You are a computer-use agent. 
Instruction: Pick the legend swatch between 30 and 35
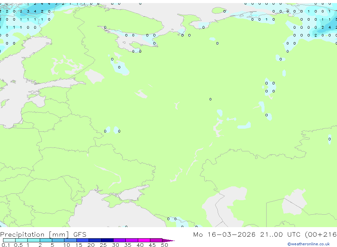[x=120, y=240]
